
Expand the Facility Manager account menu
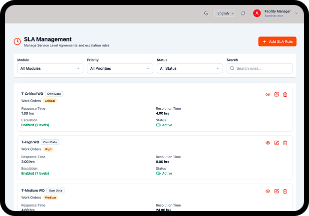click(x=296, y=13)
